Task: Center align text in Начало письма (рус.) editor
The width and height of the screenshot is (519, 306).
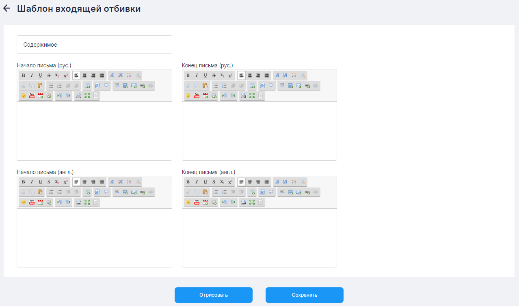Action: pos(84,75)
